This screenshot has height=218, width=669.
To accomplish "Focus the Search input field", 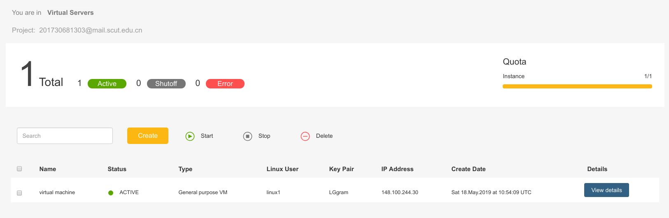I will click(65, 136).
